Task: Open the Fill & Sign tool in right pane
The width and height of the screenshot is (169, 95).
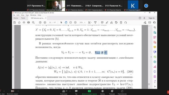Action: [x=155, y=67]
